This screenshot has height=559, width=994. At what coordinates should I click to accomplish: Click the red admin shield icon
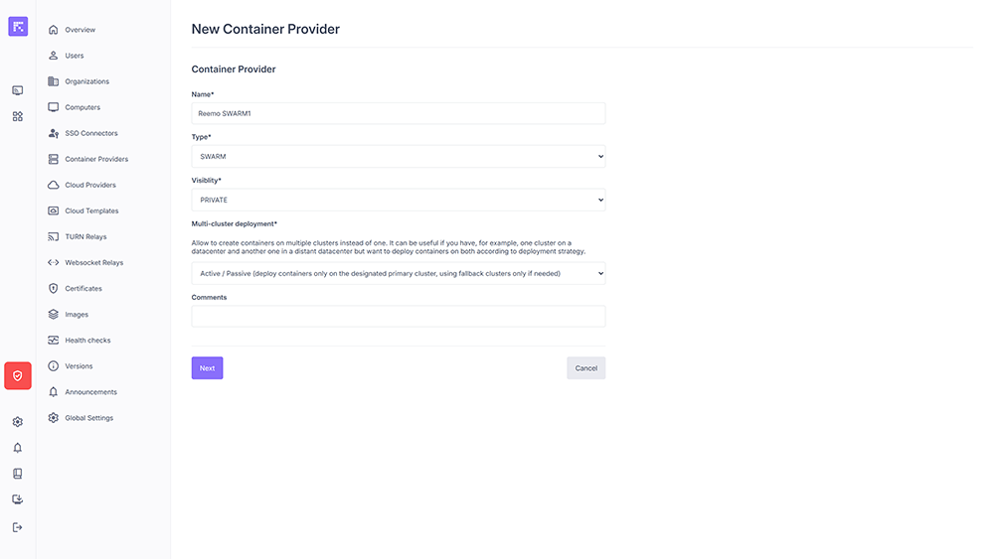coord(18,375)
